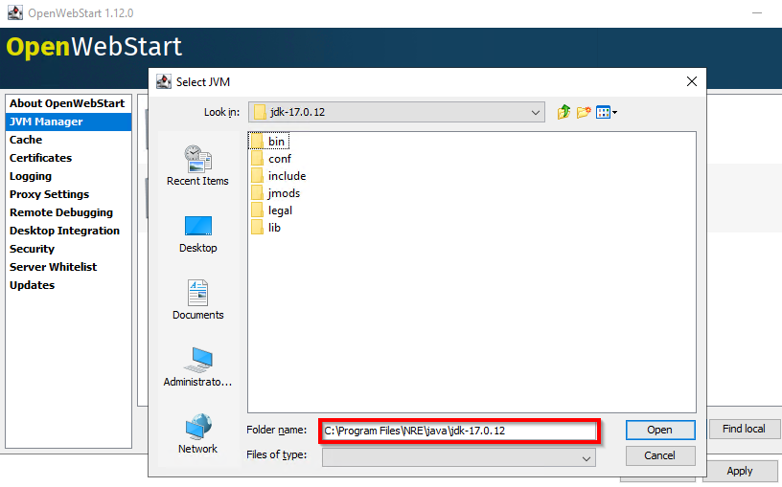
Task: Open Administrator home folder shortcut
Action: 197,367
